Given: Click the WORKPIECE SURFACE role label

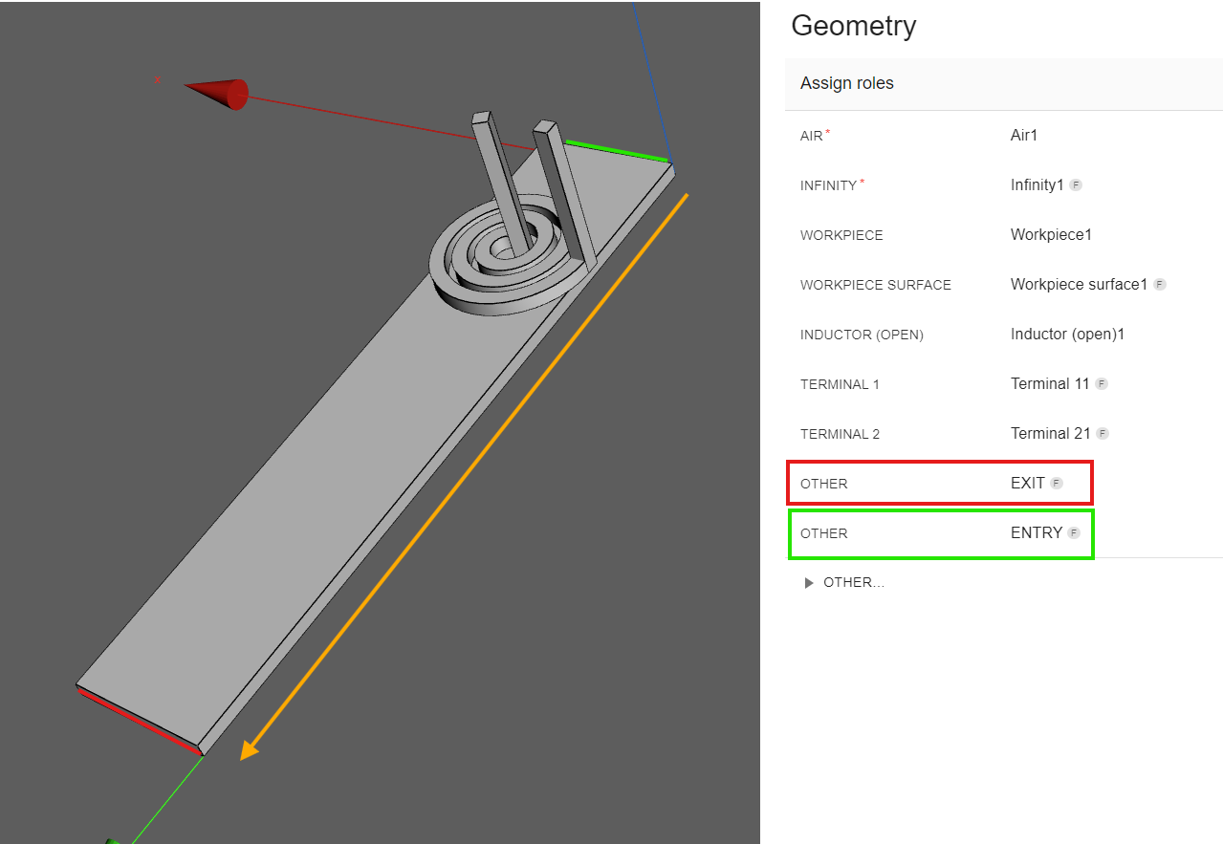Looking at the screenshot, I should (x=875, y=285).
